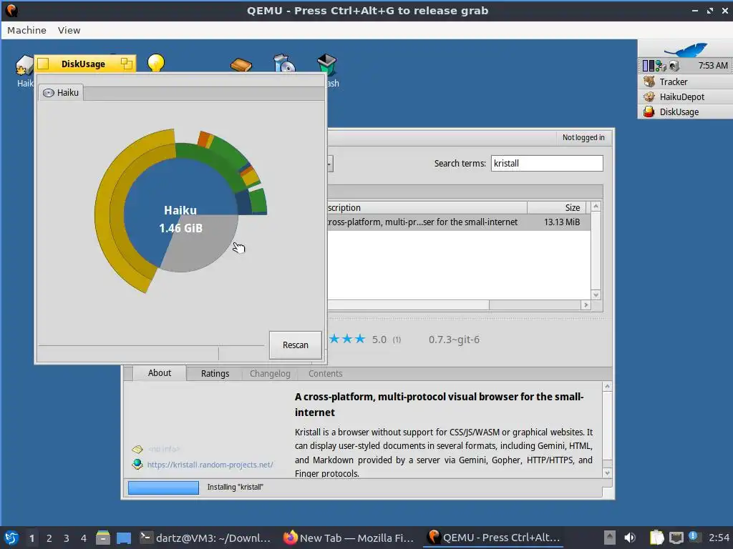Switch to host workspace 3

[66, 538]
